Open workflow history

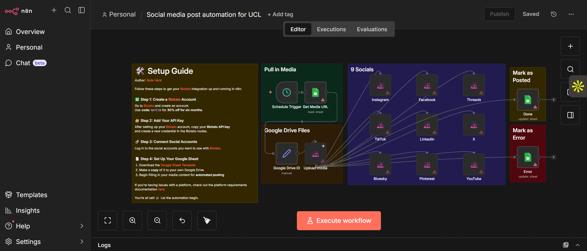pos(554,14)
